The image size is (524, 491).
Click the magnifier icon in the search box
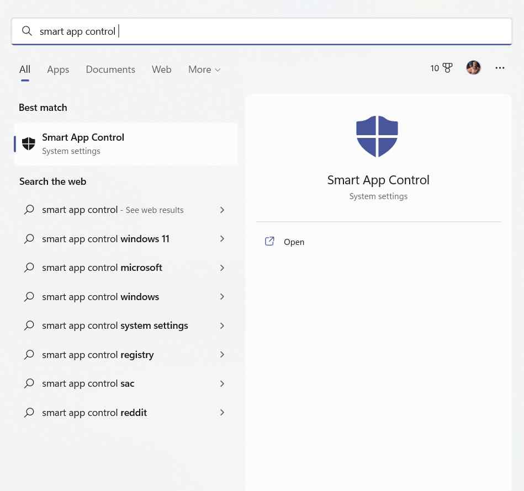(27, 31)
